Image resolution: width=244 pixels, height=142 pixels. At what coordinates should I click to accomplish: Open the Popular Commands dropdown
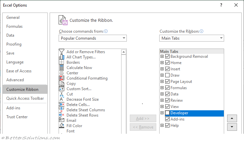(x=93, y=38)
